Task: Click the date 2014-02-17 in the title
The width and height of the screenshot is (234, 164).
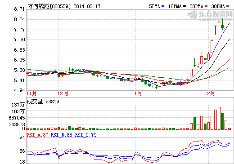Action: pyautogui.click(x=87, y=6)
